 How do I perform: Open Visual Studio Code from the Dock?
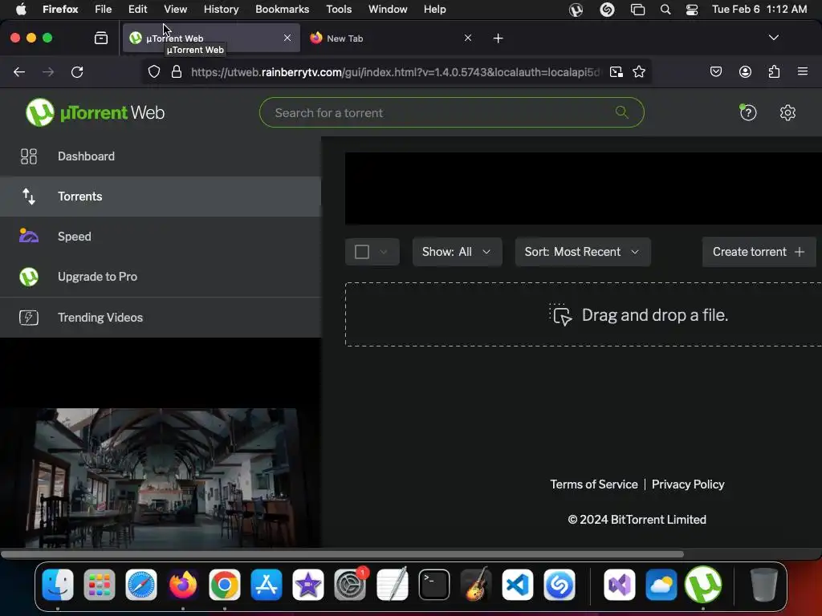click(518, 585)
